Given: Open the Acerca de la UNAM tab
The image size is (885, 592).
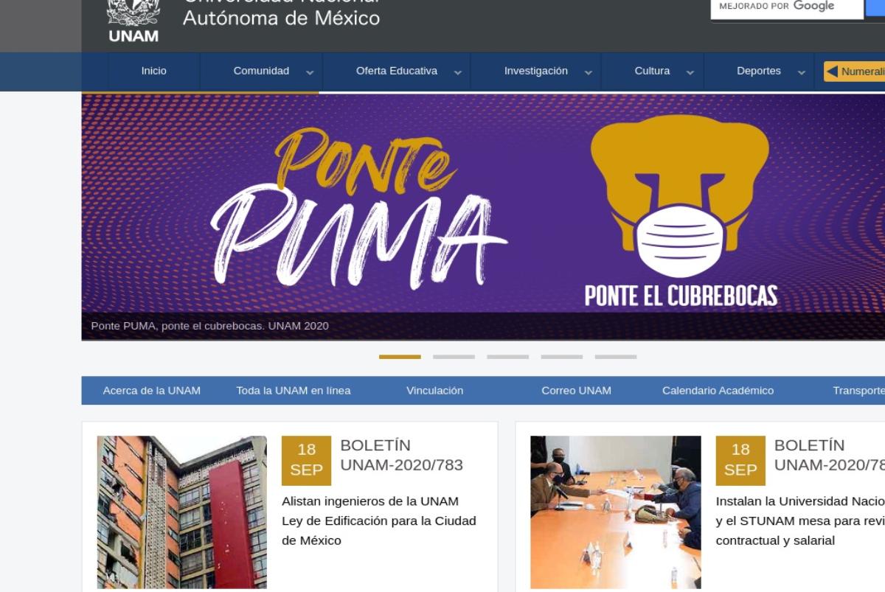Looking at the screenshot, I should click(152, 391).
